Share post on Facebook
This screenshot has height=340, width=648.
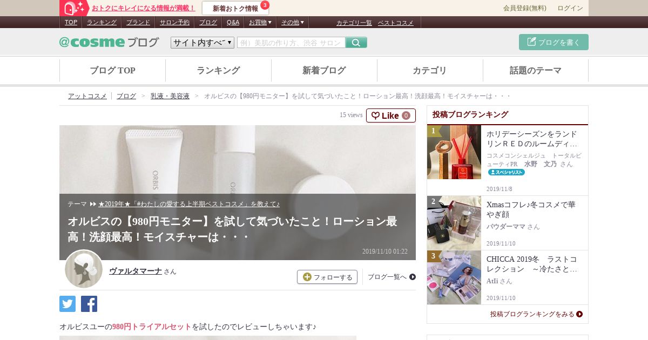pyautogui.click(x=89, y=304)
